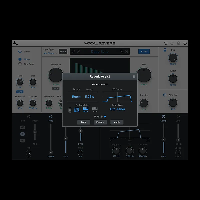This screenshot has height=200, width=200.
Task: Click the Comp slider handle at 46 %
Action: 164,139
